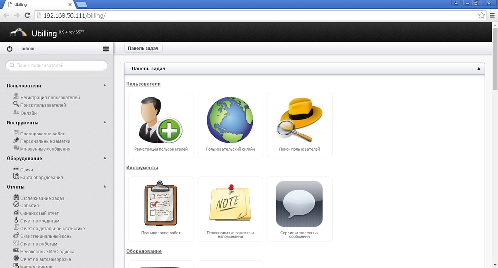Image resolution: width=498 pixels, height=268 pixels.
Task: Open the Поиск пользователей hat icon
Action: [x=299, y=121]
